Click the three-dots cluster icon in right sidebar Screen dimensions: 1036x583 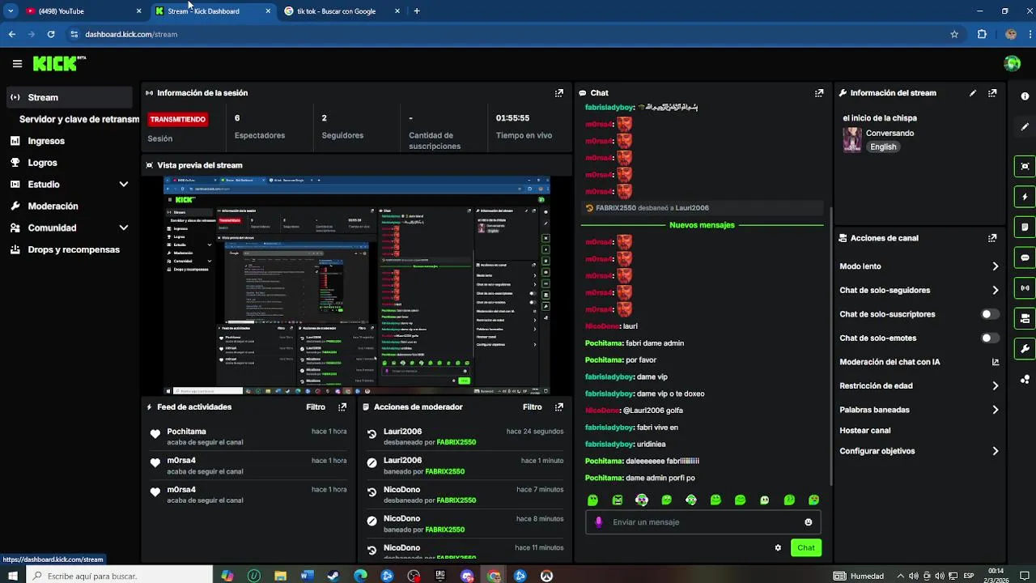tap(1025, 379)
